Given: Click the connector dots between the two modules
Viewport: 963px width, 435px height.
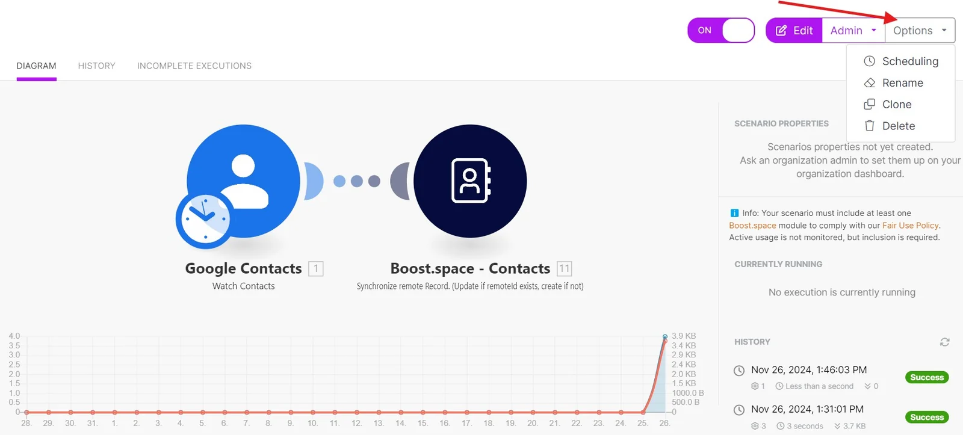Looking at the screenshot, I should click(357, 181).
